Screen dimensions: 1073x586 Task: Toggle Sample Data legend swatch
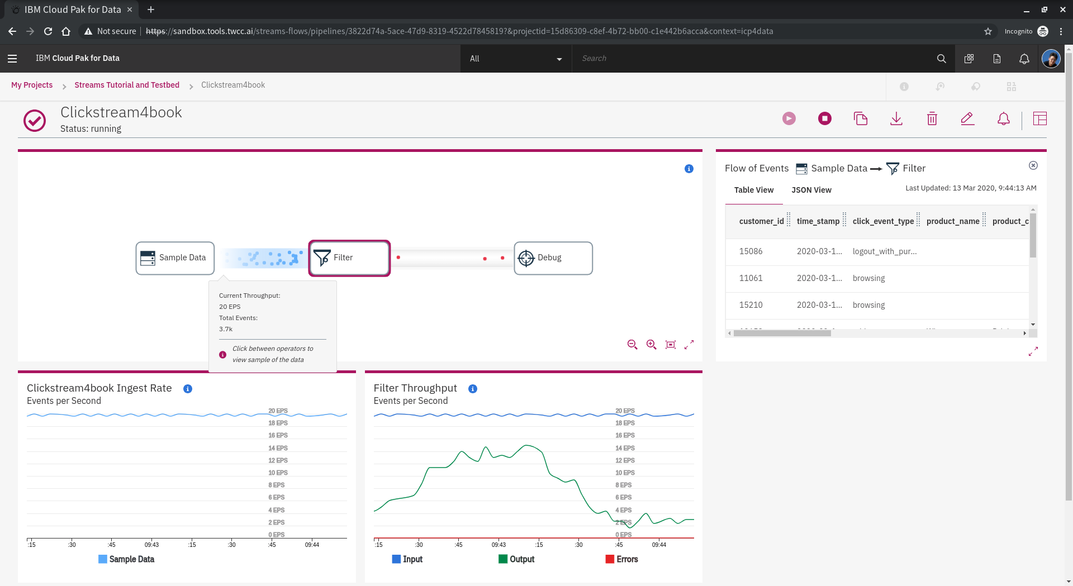pyautogui.click(x=103, y=559)
